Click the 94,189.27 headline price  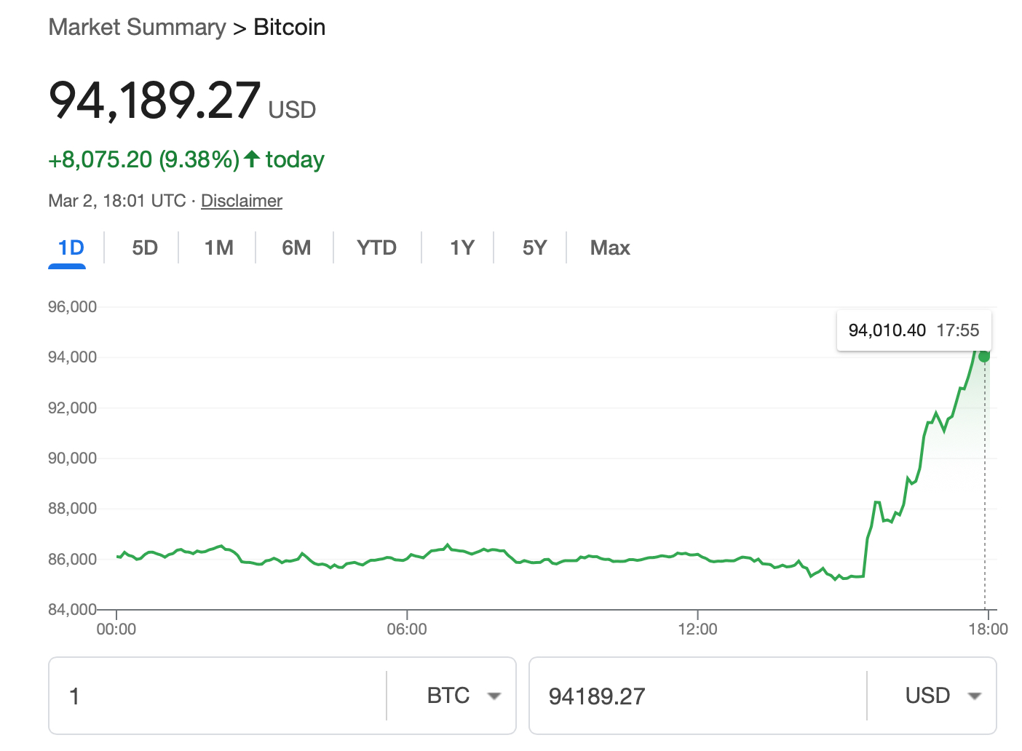[x=154, y=100]
